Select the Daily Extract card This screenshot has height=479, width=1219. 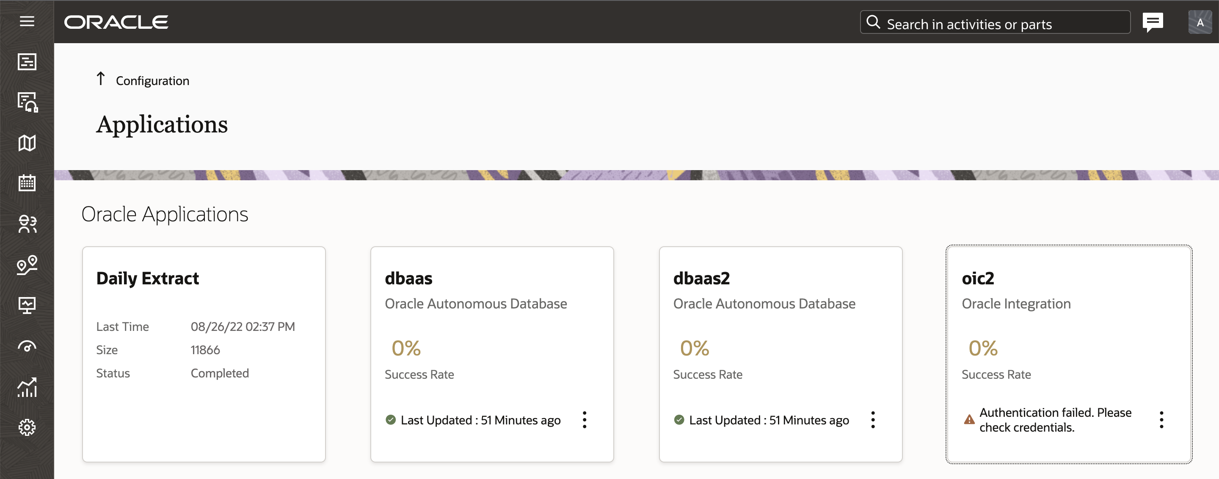(x=204, y=354)
